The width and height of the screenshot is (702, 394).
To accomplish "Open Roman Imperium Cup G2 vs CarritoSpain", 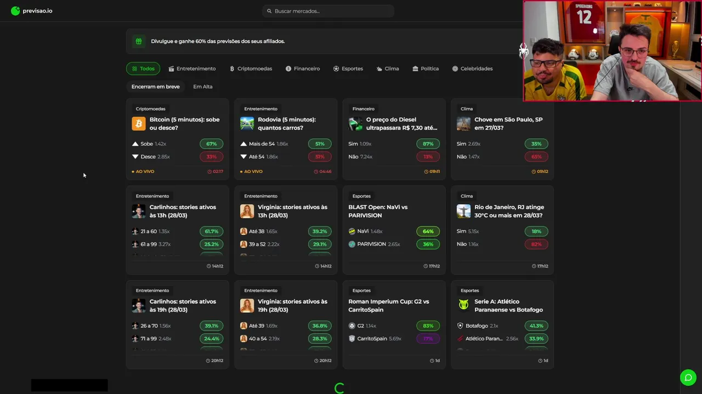I will (389, 305).
